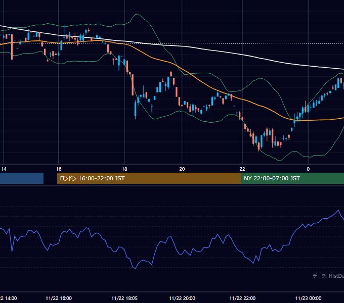Screen dimensions: 344x303
Task: Click the blue session bar before London
Action: pyautogui.click(x=22, y=178)
